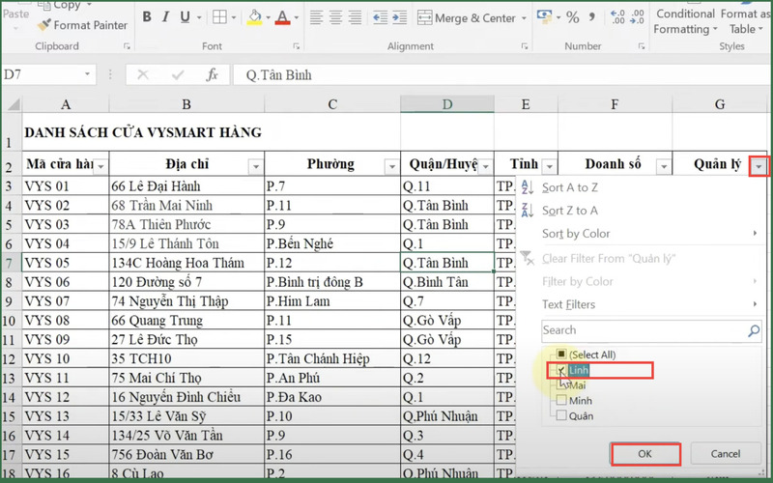Image resolution: width=773 pixels, height=483 pixels.
Task: Open the Quản lý column filter dropdown
Action: click(x=761, y=166)
